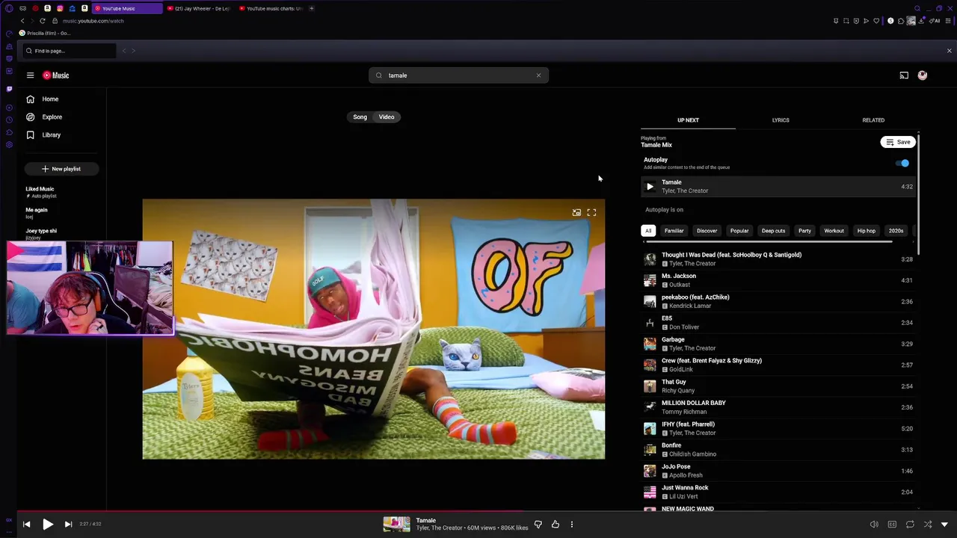Image resolution: width=957 pixels, height=538 pixels.
Task: Toggle shuffle mode
Action: click(928, 525)
